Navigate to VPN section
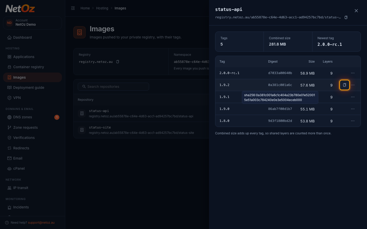The width and height of the screenshot is (367, 229). point(32,98)
